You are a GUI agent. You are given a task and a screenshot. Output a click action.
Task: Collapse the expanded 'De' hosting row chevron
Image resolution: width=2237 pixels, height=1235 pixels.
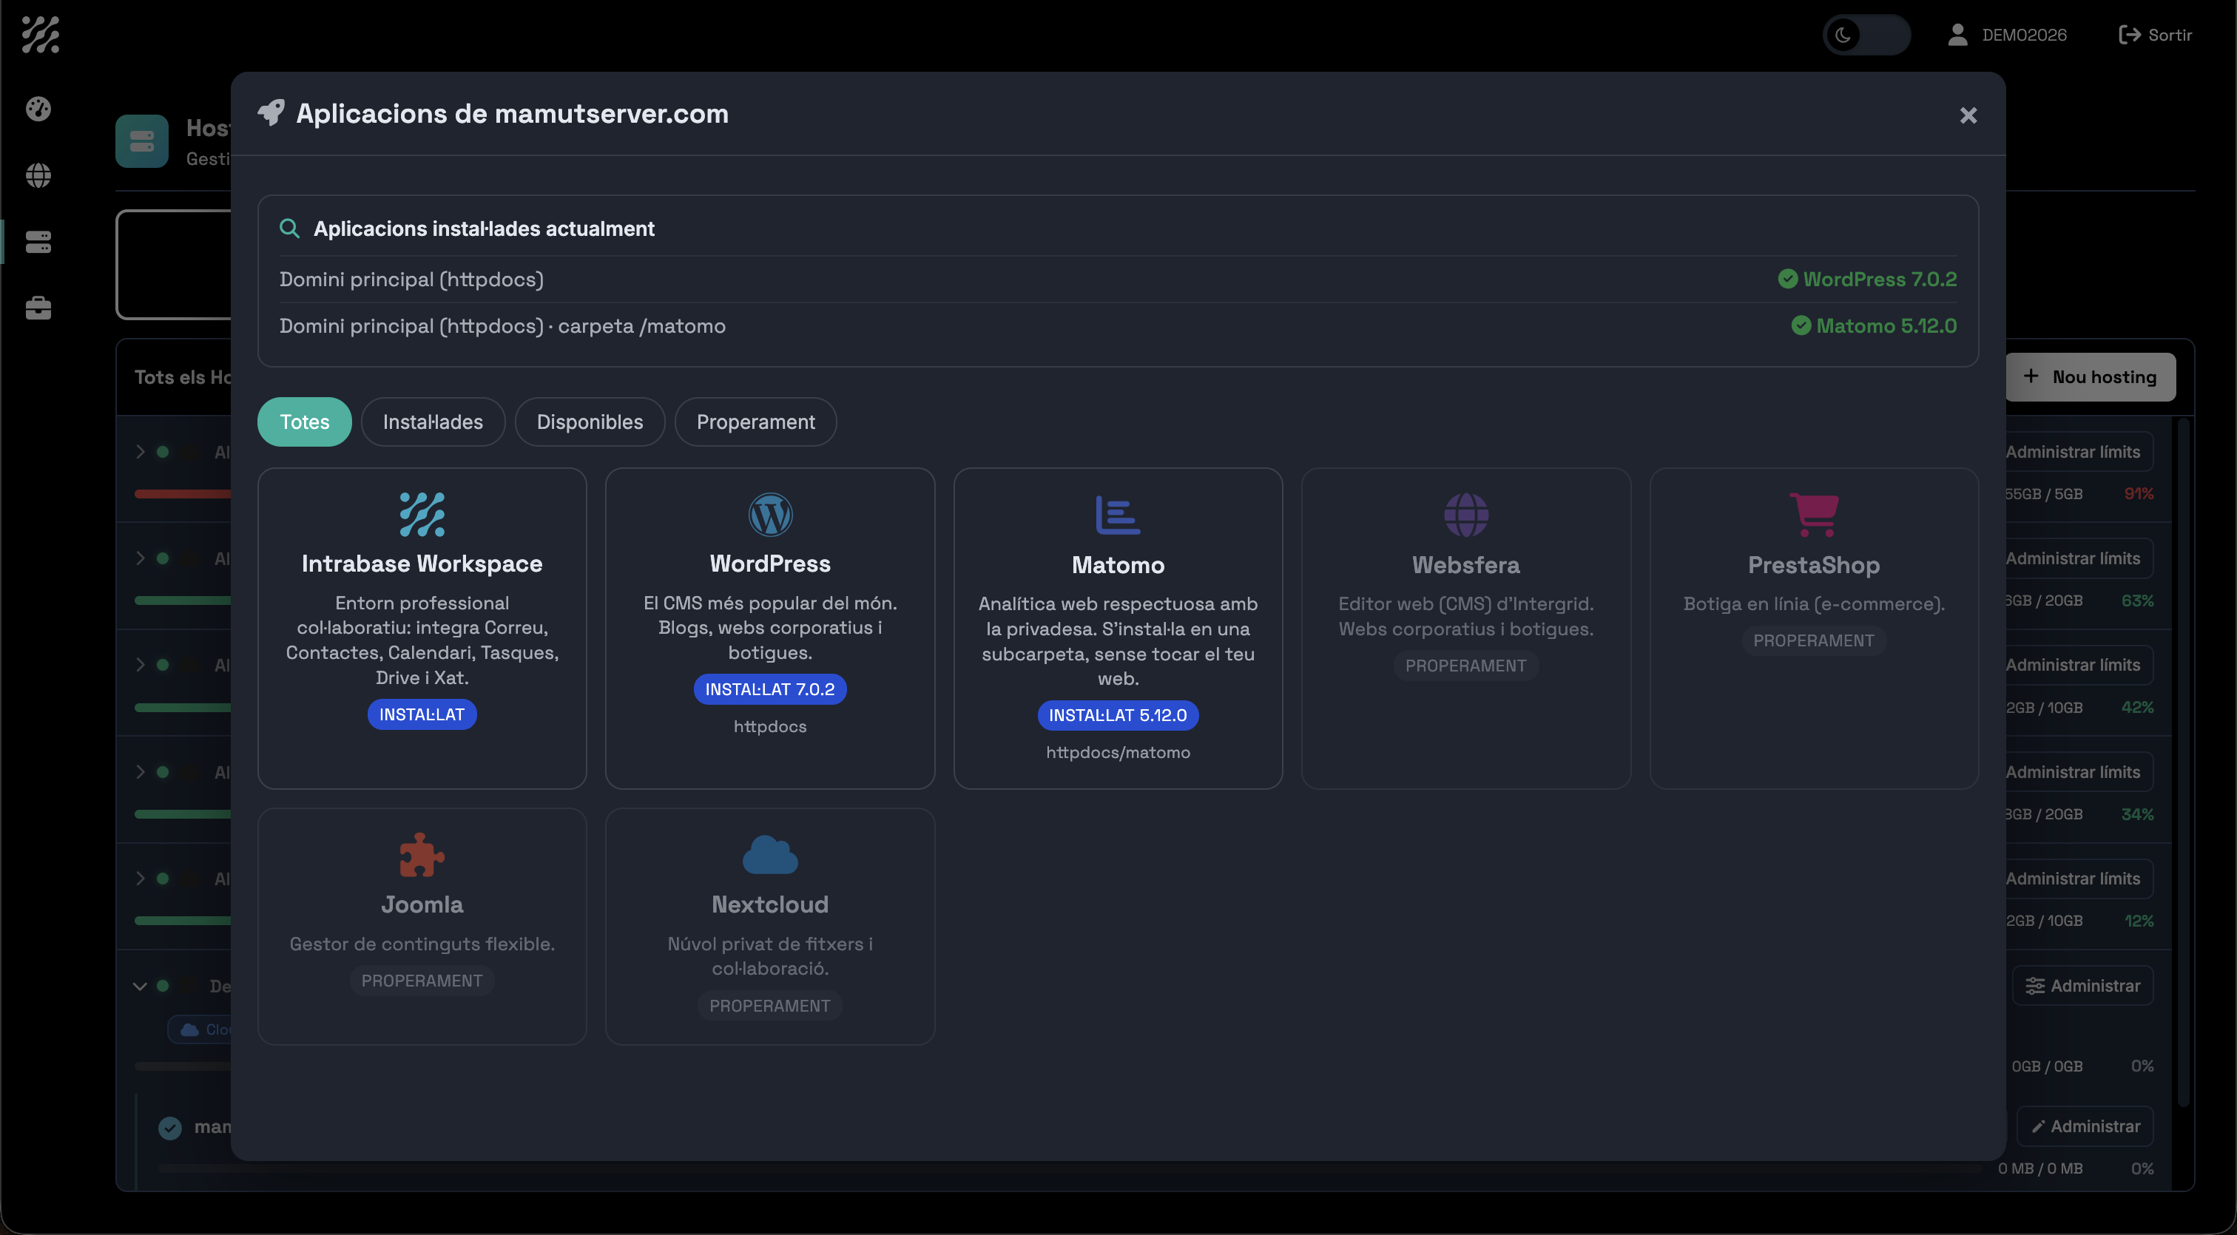[x=140, y=986]
